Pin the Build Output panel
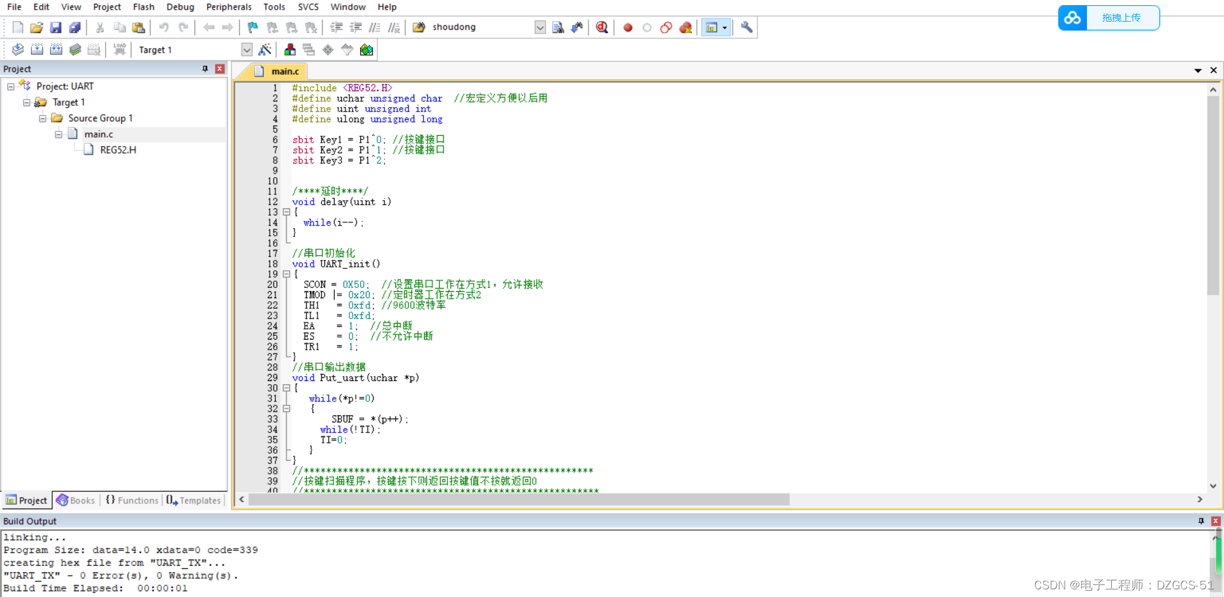Screen dimensions: 1224x597 [1201, 521]
